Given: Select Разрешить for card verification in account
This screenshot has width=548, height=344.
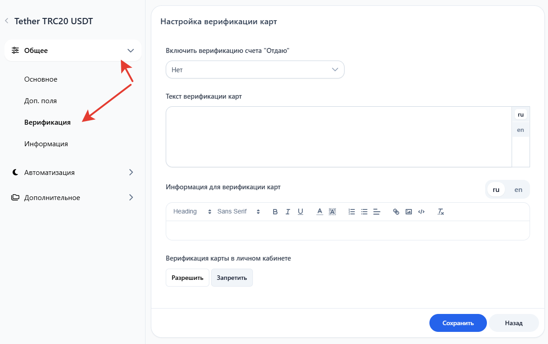Looking at the screenshot, I should pyautogui.click(x=187, y=278).
